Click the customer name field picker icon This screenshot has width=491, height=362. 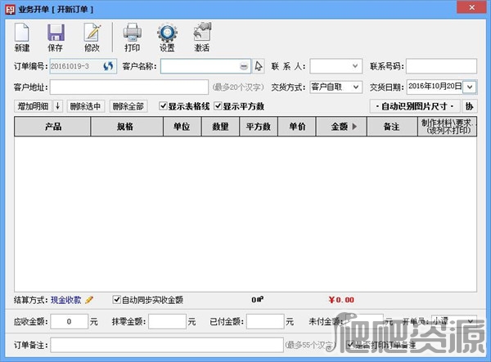point(244,66)
